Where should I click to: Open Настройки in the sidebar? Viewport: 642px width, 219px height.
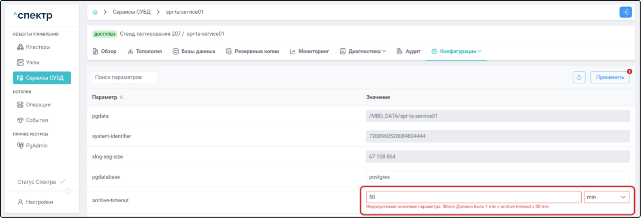[39, 202]
